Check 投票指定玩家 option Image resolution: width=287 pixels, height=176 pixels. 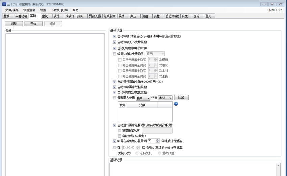click(x=119, y=130)
